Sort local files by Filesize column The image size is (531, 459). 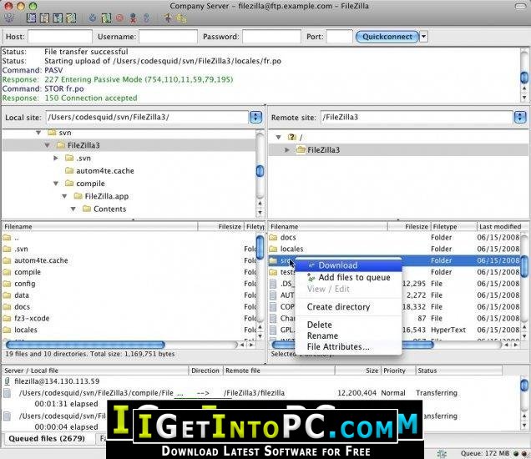(220, 226)
